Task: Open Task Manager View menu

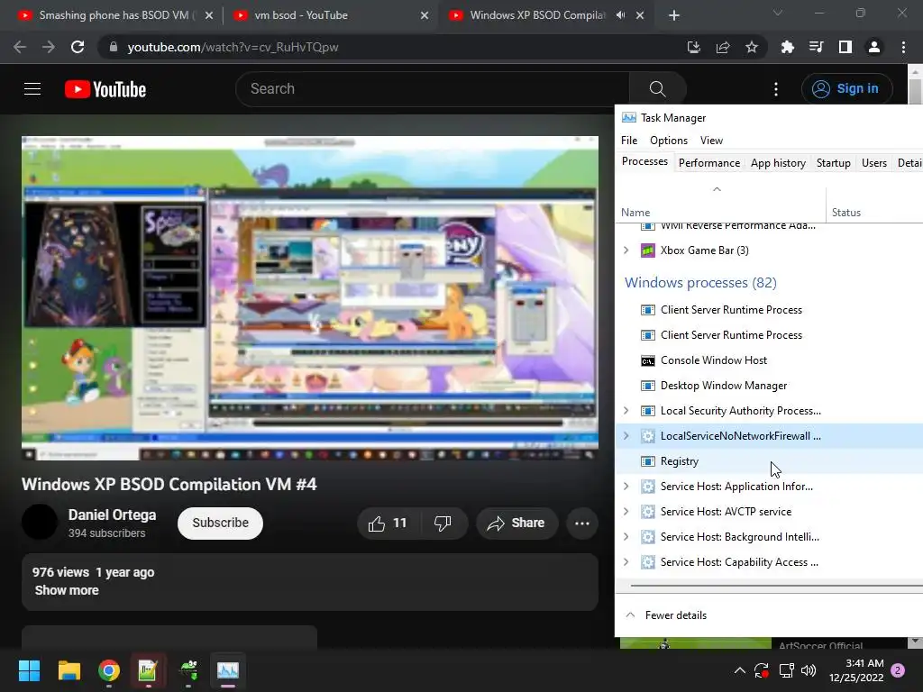Action: click(711, 140)
